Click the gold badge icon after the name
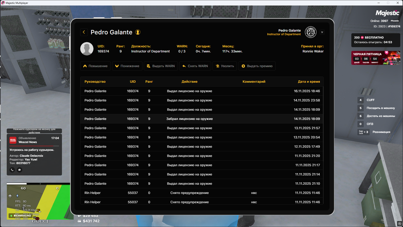403x227 pixels. [138, 32]
